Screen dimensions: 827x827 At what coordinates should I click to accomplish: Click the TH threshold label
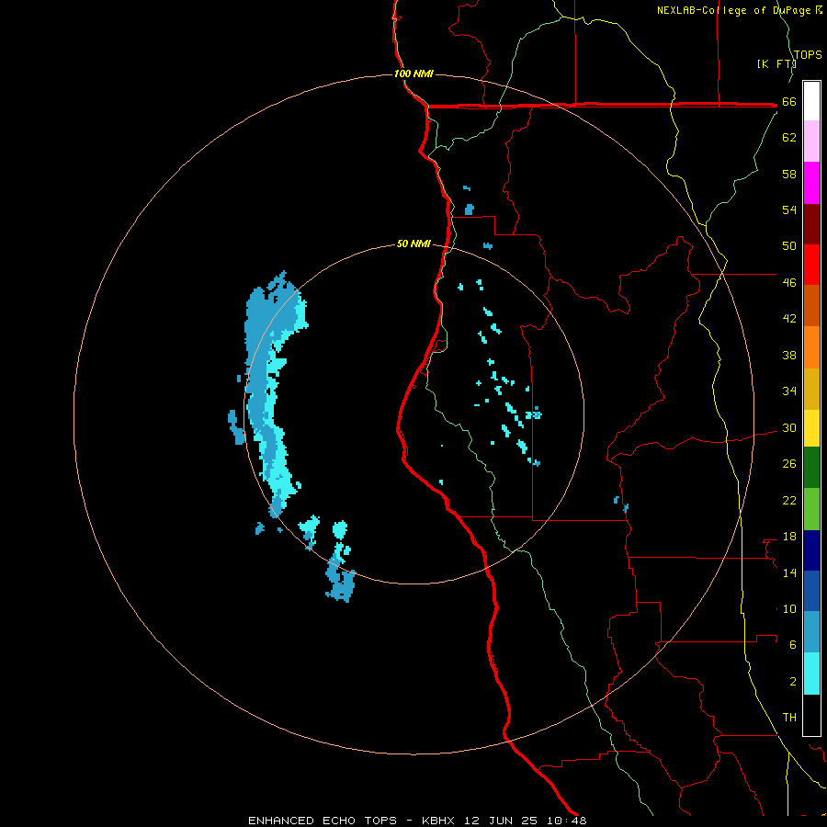coord(789,717)
